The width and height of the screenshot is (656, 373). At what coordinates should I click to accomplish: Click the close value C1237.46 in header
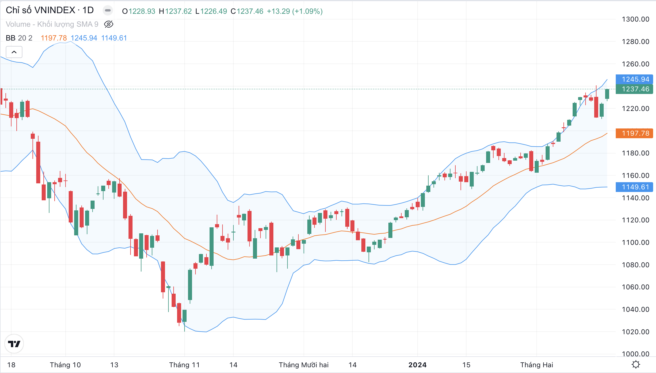247,11
